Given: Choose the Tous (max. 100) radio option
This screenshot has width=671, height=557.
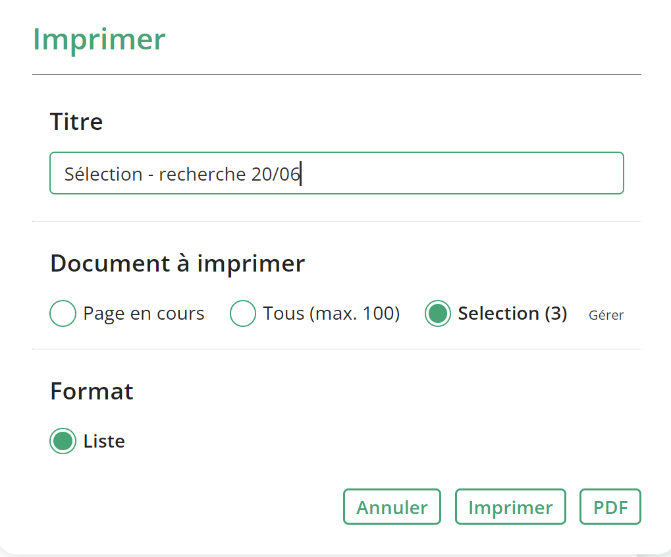Looking at the screenshot, I should tap(242, 314).
